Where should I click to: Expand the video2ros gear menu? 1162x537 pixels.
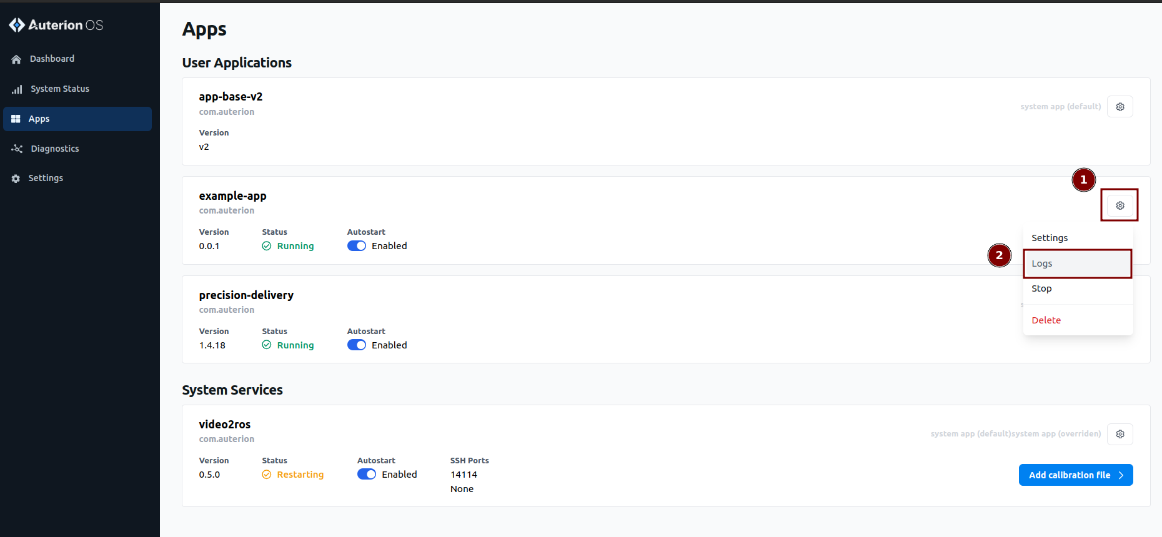(x=1120, y=434)
